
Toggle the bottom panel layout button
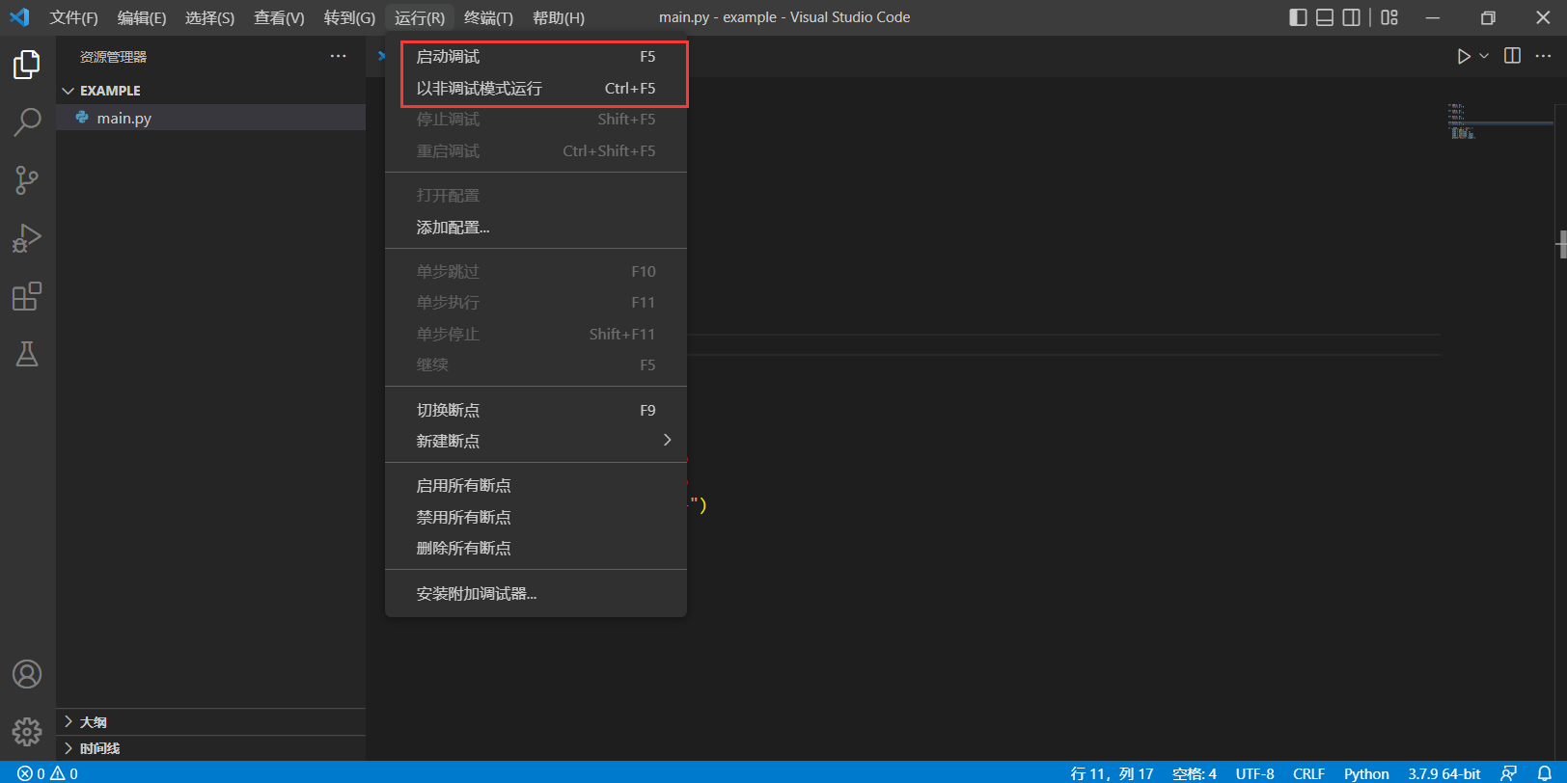point(1325,17)
